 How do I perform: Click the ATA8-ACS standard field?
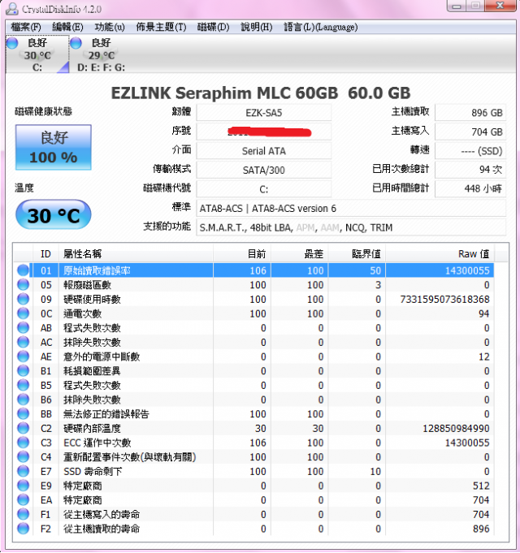pyautogui.click(x=351, y=209)
